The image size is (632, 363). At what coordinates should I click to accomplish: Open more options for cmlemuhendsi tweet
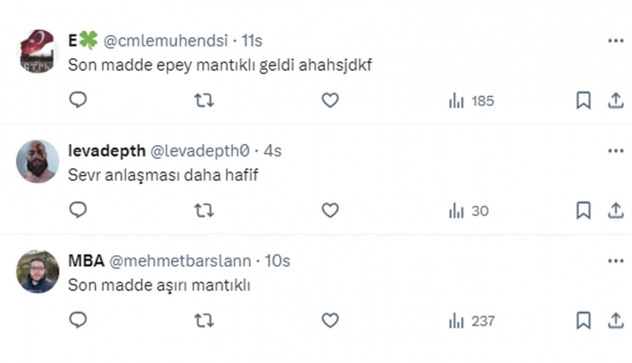pyautogui.click(x=616, y=41)
